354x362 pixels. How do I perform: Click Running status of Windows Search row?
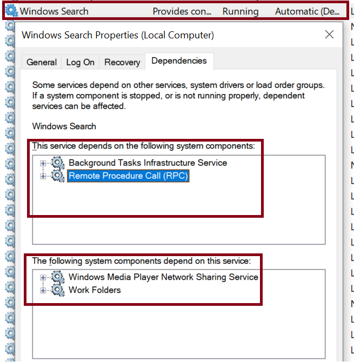[x=241, y=11]
